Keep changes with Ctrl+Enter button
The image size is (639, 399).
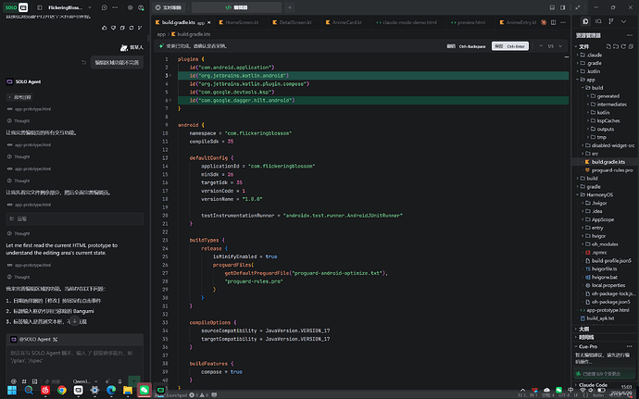point(510,46)
